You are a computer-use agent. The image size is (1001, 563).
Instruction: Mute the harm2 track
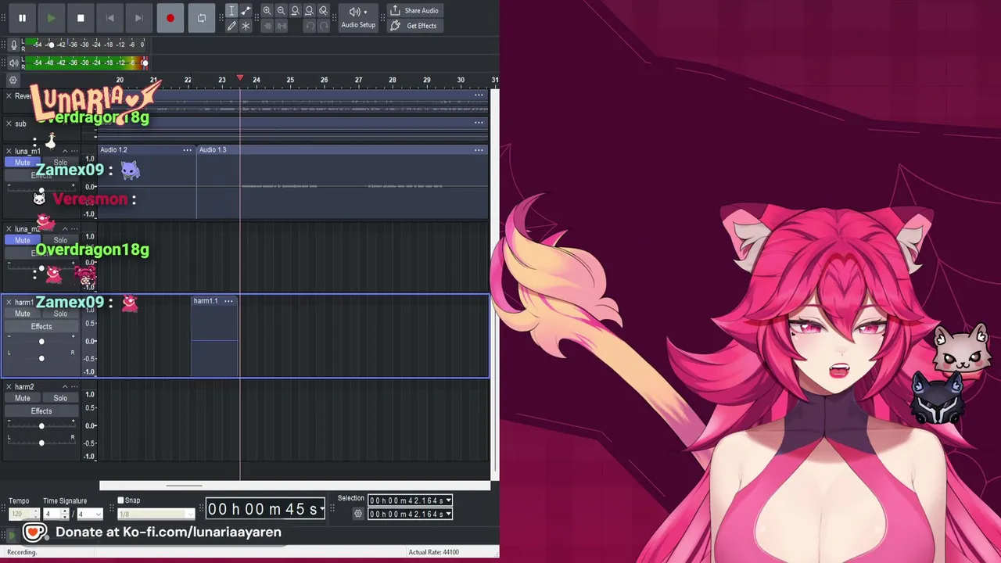coord(23,399)
